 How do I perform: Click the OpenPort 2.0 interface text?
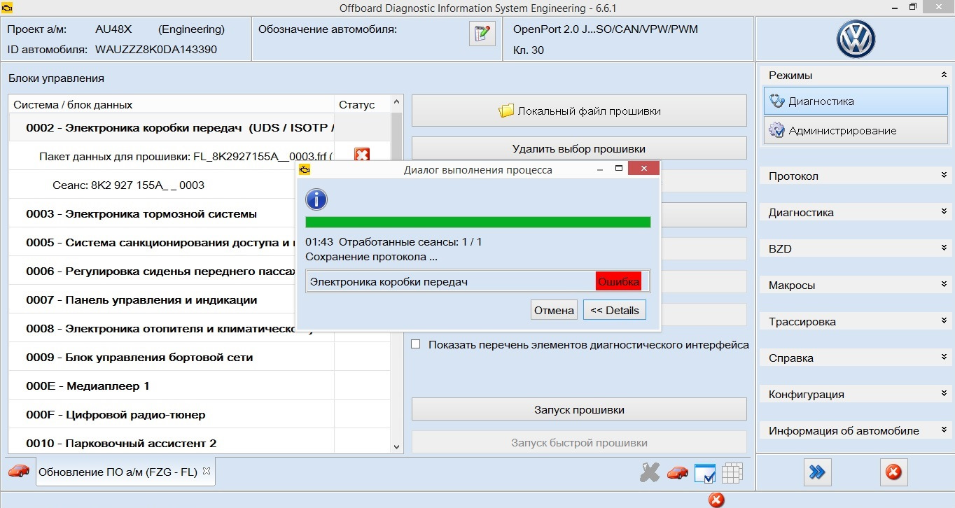pos(606,29)
